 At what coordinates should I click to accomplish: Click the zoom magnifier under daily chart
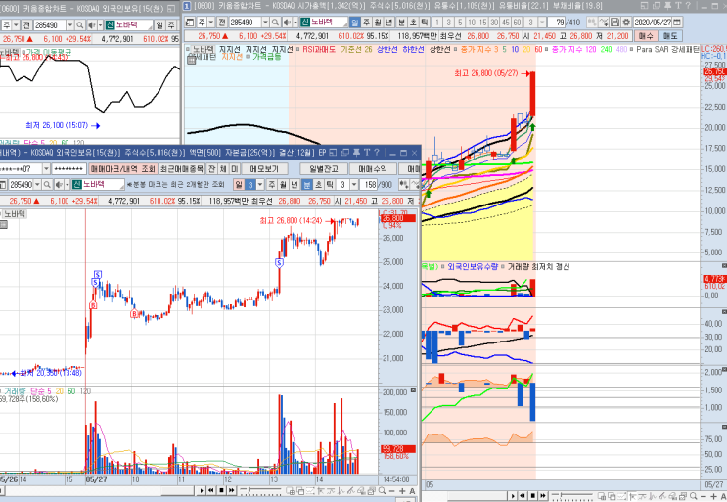click(694, 496)
